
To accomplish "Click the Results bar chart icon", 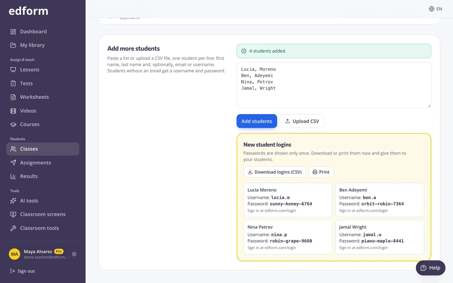I will 13,176.
